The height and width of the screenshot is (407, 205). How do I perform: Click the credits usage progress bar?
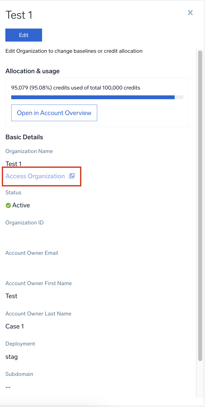click(x=97, y=97)
